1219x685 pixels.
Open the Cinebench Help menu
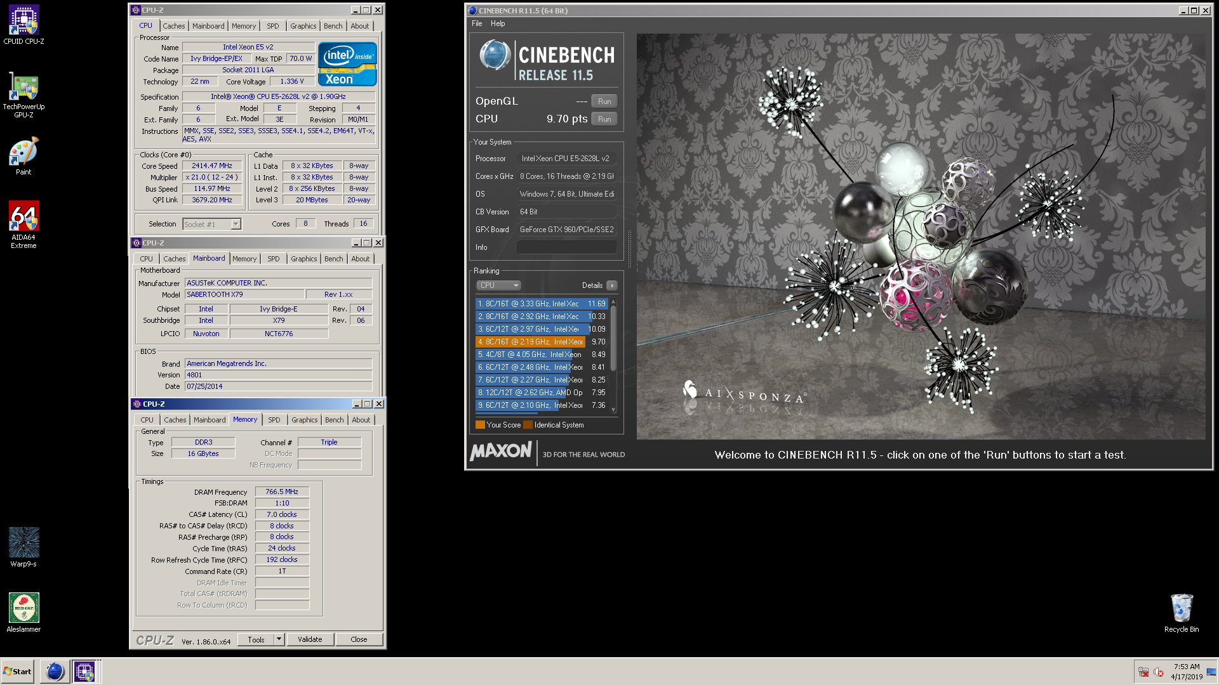pyautogui.click(x=498, y=23)
